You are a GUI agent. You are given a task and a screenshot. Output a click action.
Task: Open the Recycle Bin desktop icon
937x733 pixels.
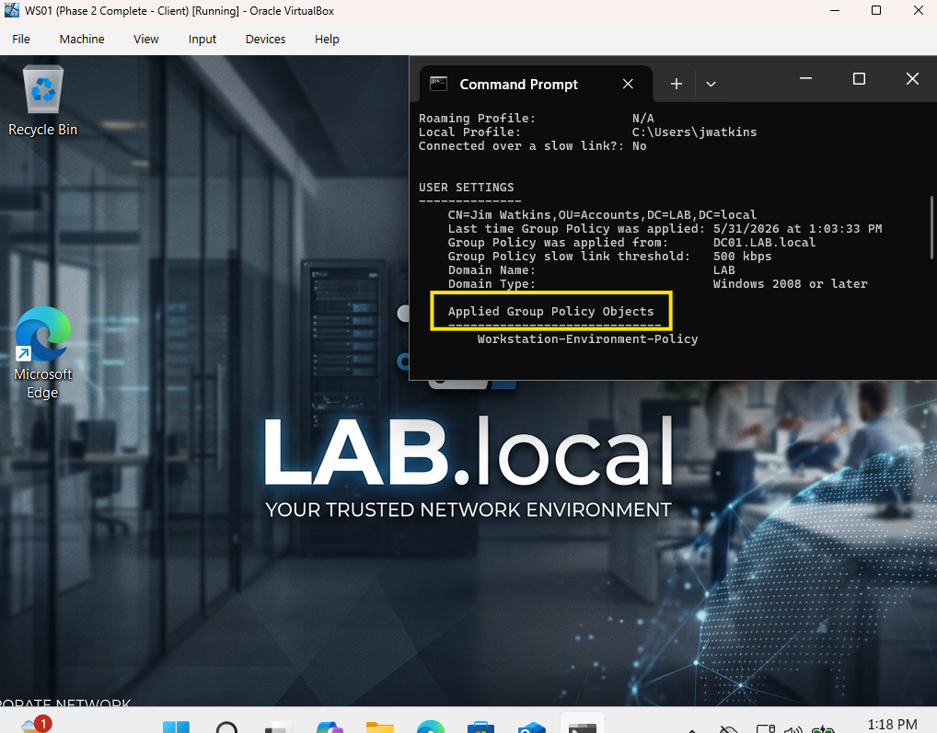point(42,100)
